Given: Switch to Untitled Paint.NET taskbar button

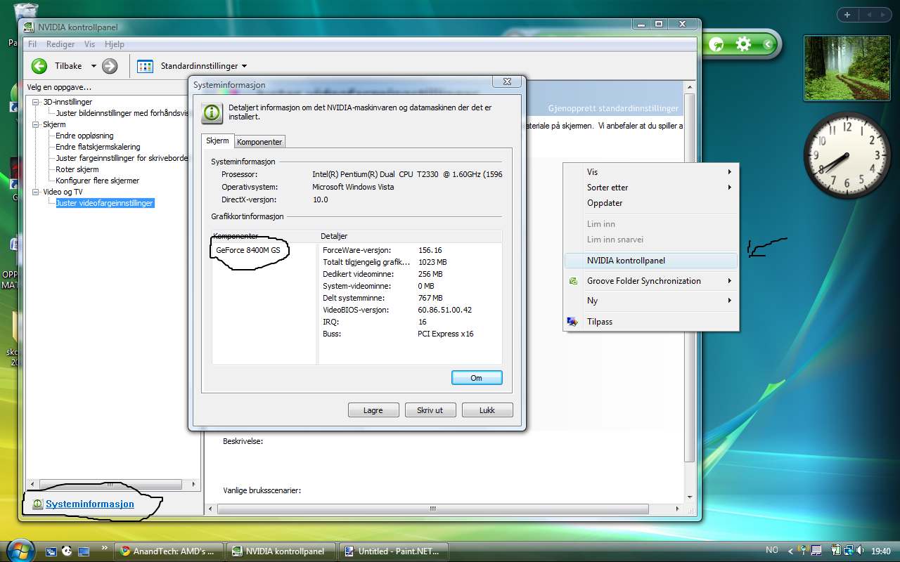Looking at the screenshot, I should pyautogui.click(x=394, y=551).
